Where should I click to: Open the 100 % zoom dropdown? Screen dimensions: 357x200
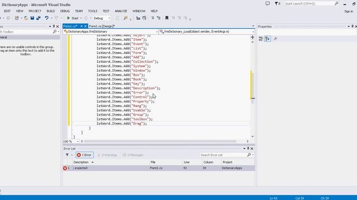(78, 141)
